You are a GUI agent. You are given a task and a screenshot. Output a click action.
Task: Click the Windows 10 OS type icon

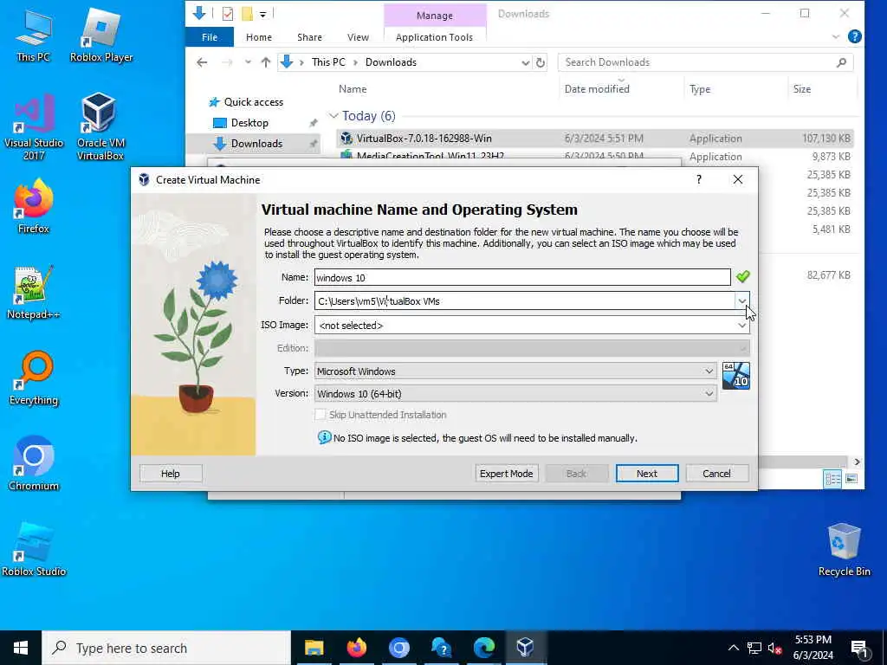(x=736, y=376)
